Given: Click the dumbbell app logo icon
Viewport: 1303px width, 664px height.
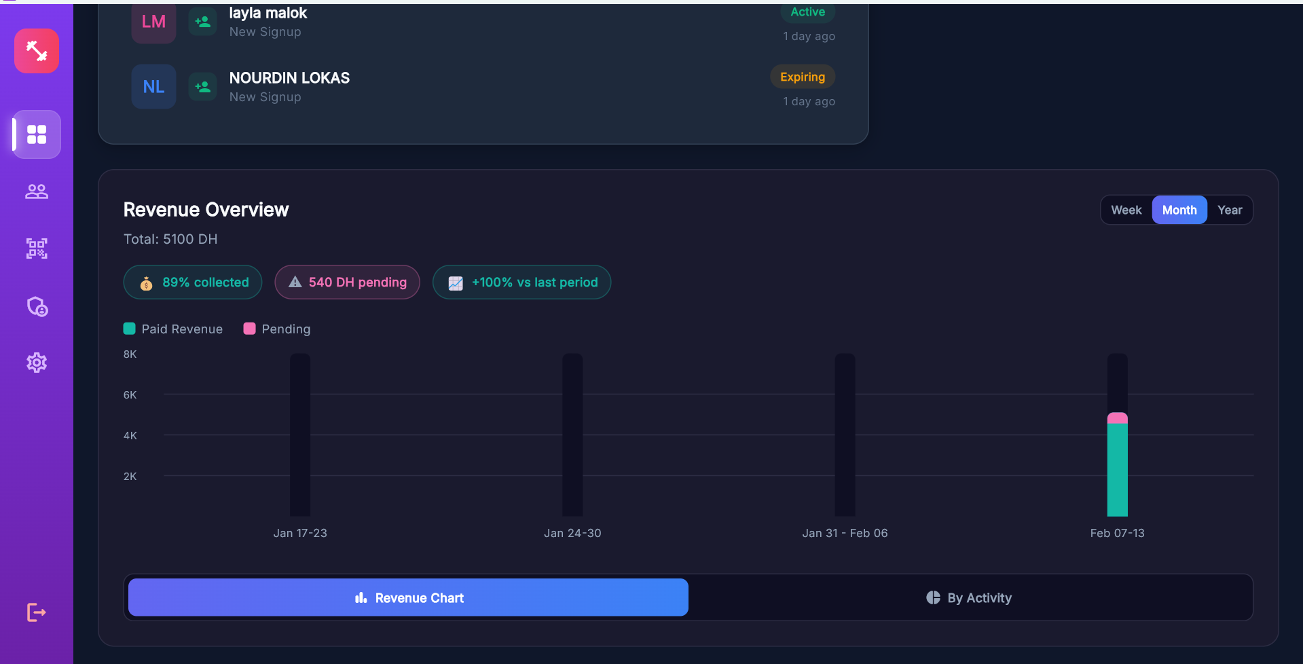Looking at the screenshot, I should [x=37, y=51].
